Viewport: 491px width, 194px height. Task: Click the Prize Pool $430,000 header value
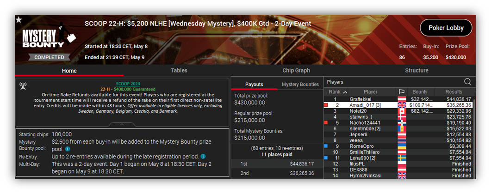(x=456, y=57)
